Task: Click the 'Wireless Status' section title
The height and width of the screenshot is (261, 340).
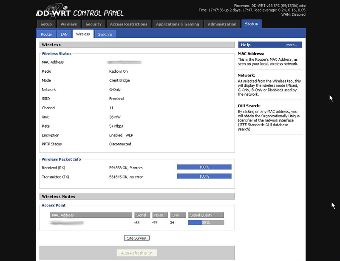Action: 57,54
